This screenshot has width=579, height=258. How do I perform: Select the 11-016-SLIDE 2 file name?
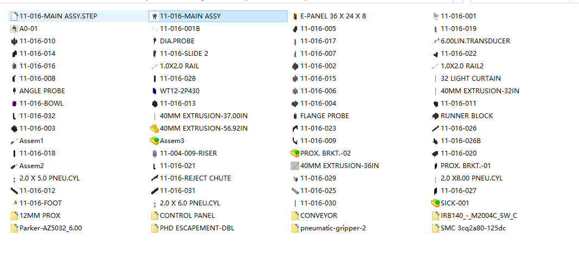coord(184,54)
